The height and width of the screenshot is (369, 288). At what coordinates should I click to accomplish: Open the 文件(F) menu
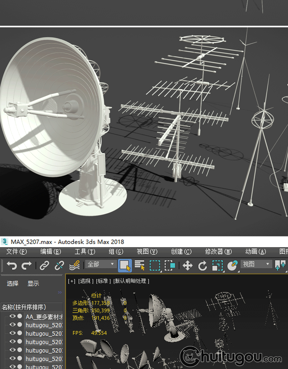(x=17, y=252)
